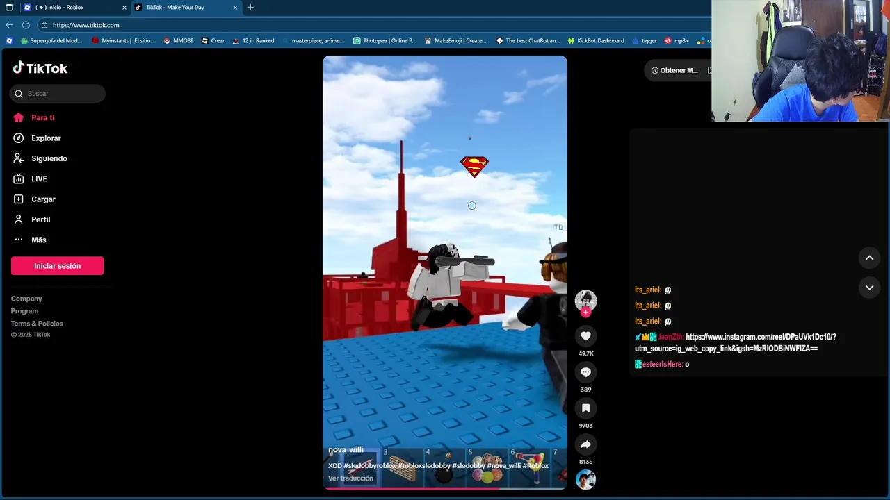Go to previous video with up arrow
This screenshot has height=500, width=890.
(869, 258)
